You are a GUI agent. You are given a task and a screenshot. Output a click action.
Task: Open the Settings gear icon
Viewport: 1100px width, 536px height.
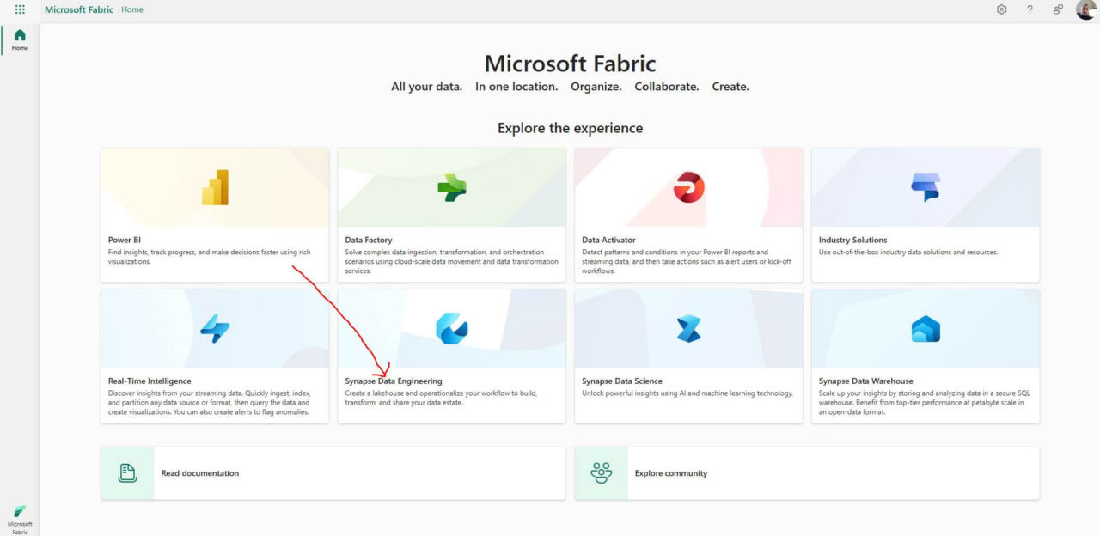(1001, 9)
